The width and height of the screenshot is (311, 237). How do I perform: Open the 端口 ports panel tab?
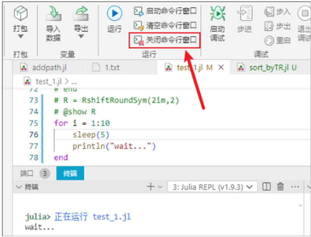(x=26, y=174)
